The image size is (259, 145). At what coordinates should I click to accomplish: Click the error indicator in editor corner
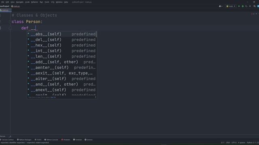252,14
